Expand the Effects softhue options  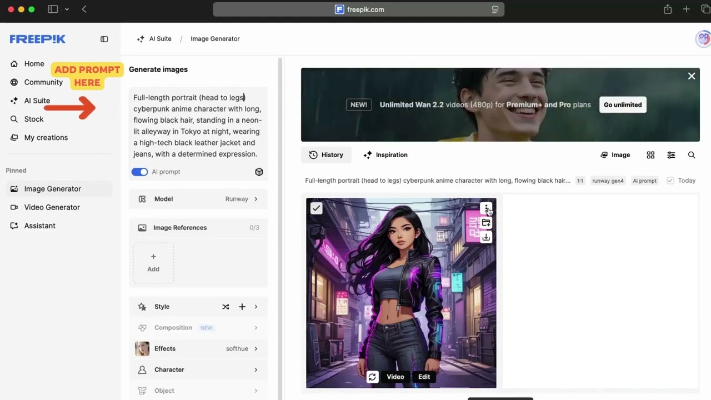[198, 349]
